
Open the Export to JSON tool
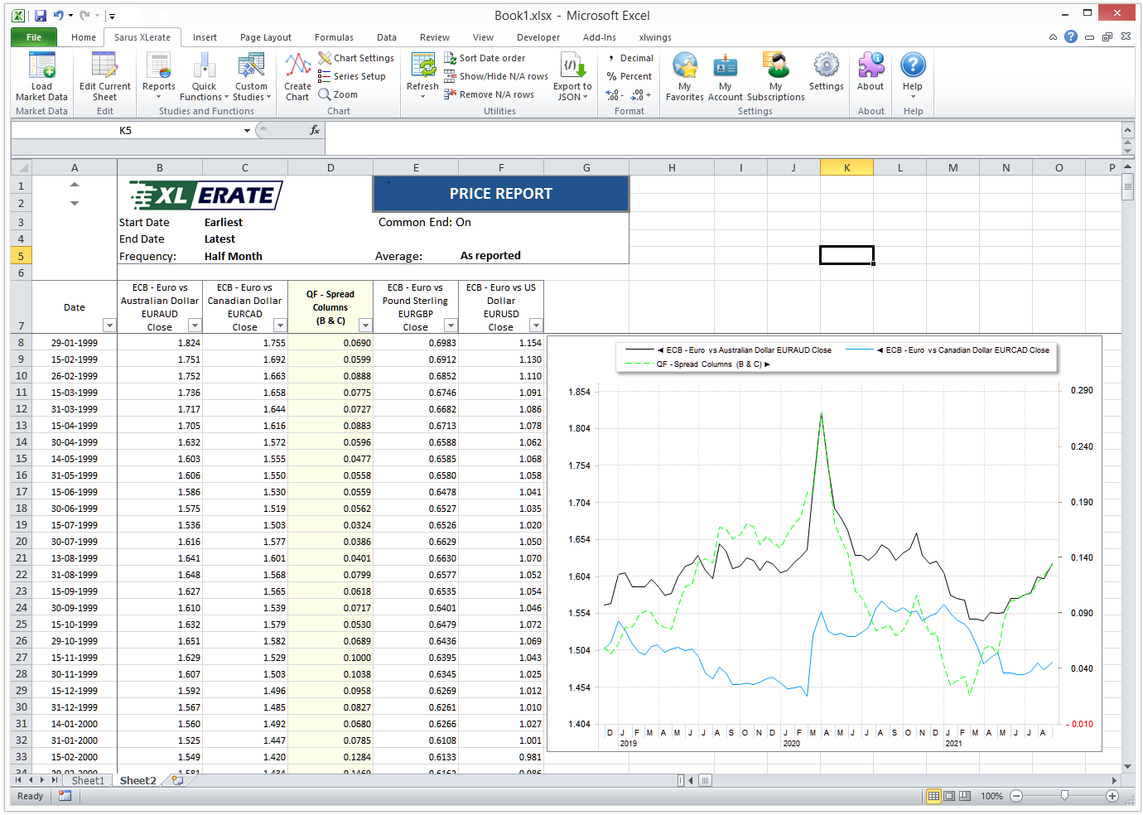(x=572, y=66)
